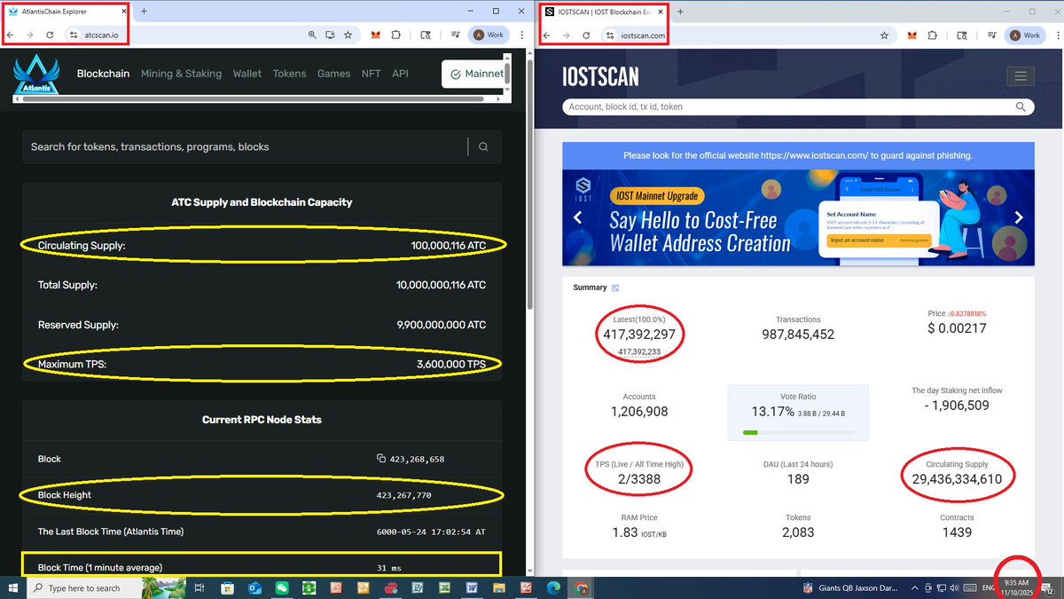Click the Tokens count 2,083
Viewport: 1064px width, 599px height.
tap(798, 532)
